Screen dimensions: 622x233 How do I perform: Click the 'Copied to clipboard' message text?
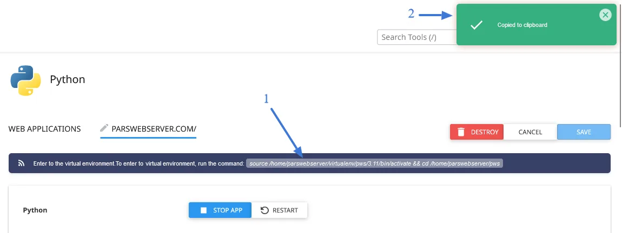tap(522, 25)
